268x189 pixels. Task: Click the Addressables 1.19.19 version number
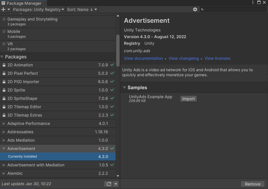(x=101, y=132)
